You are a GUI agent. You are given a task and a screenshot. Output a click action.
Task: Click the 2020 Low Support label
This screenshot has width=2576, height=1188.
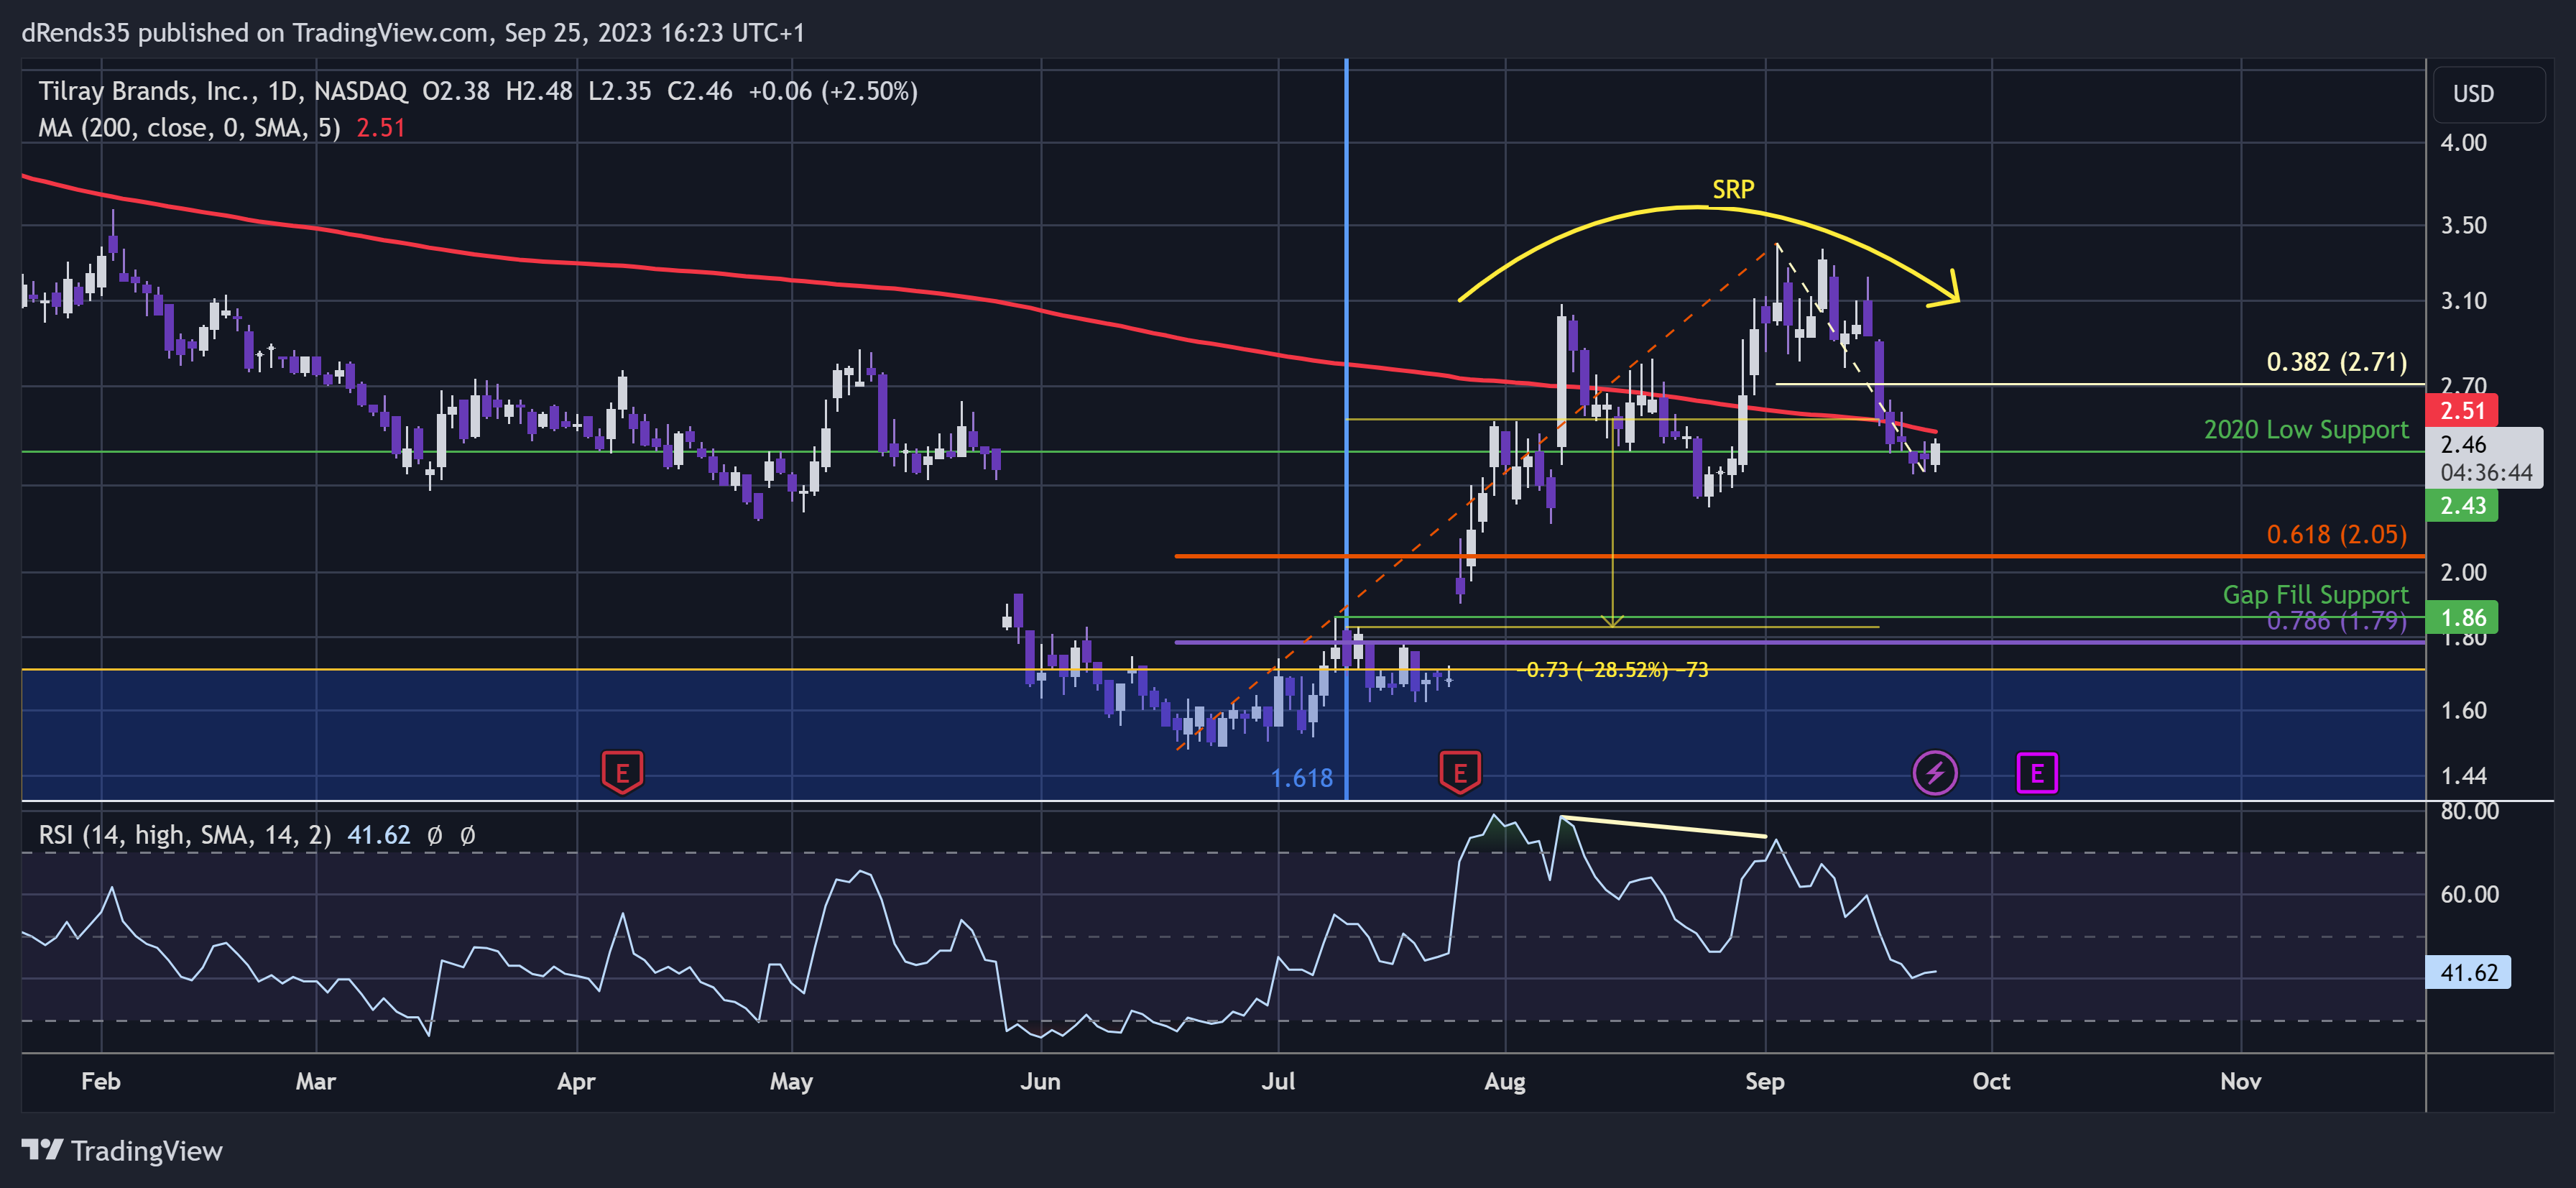pos(2306,430)
